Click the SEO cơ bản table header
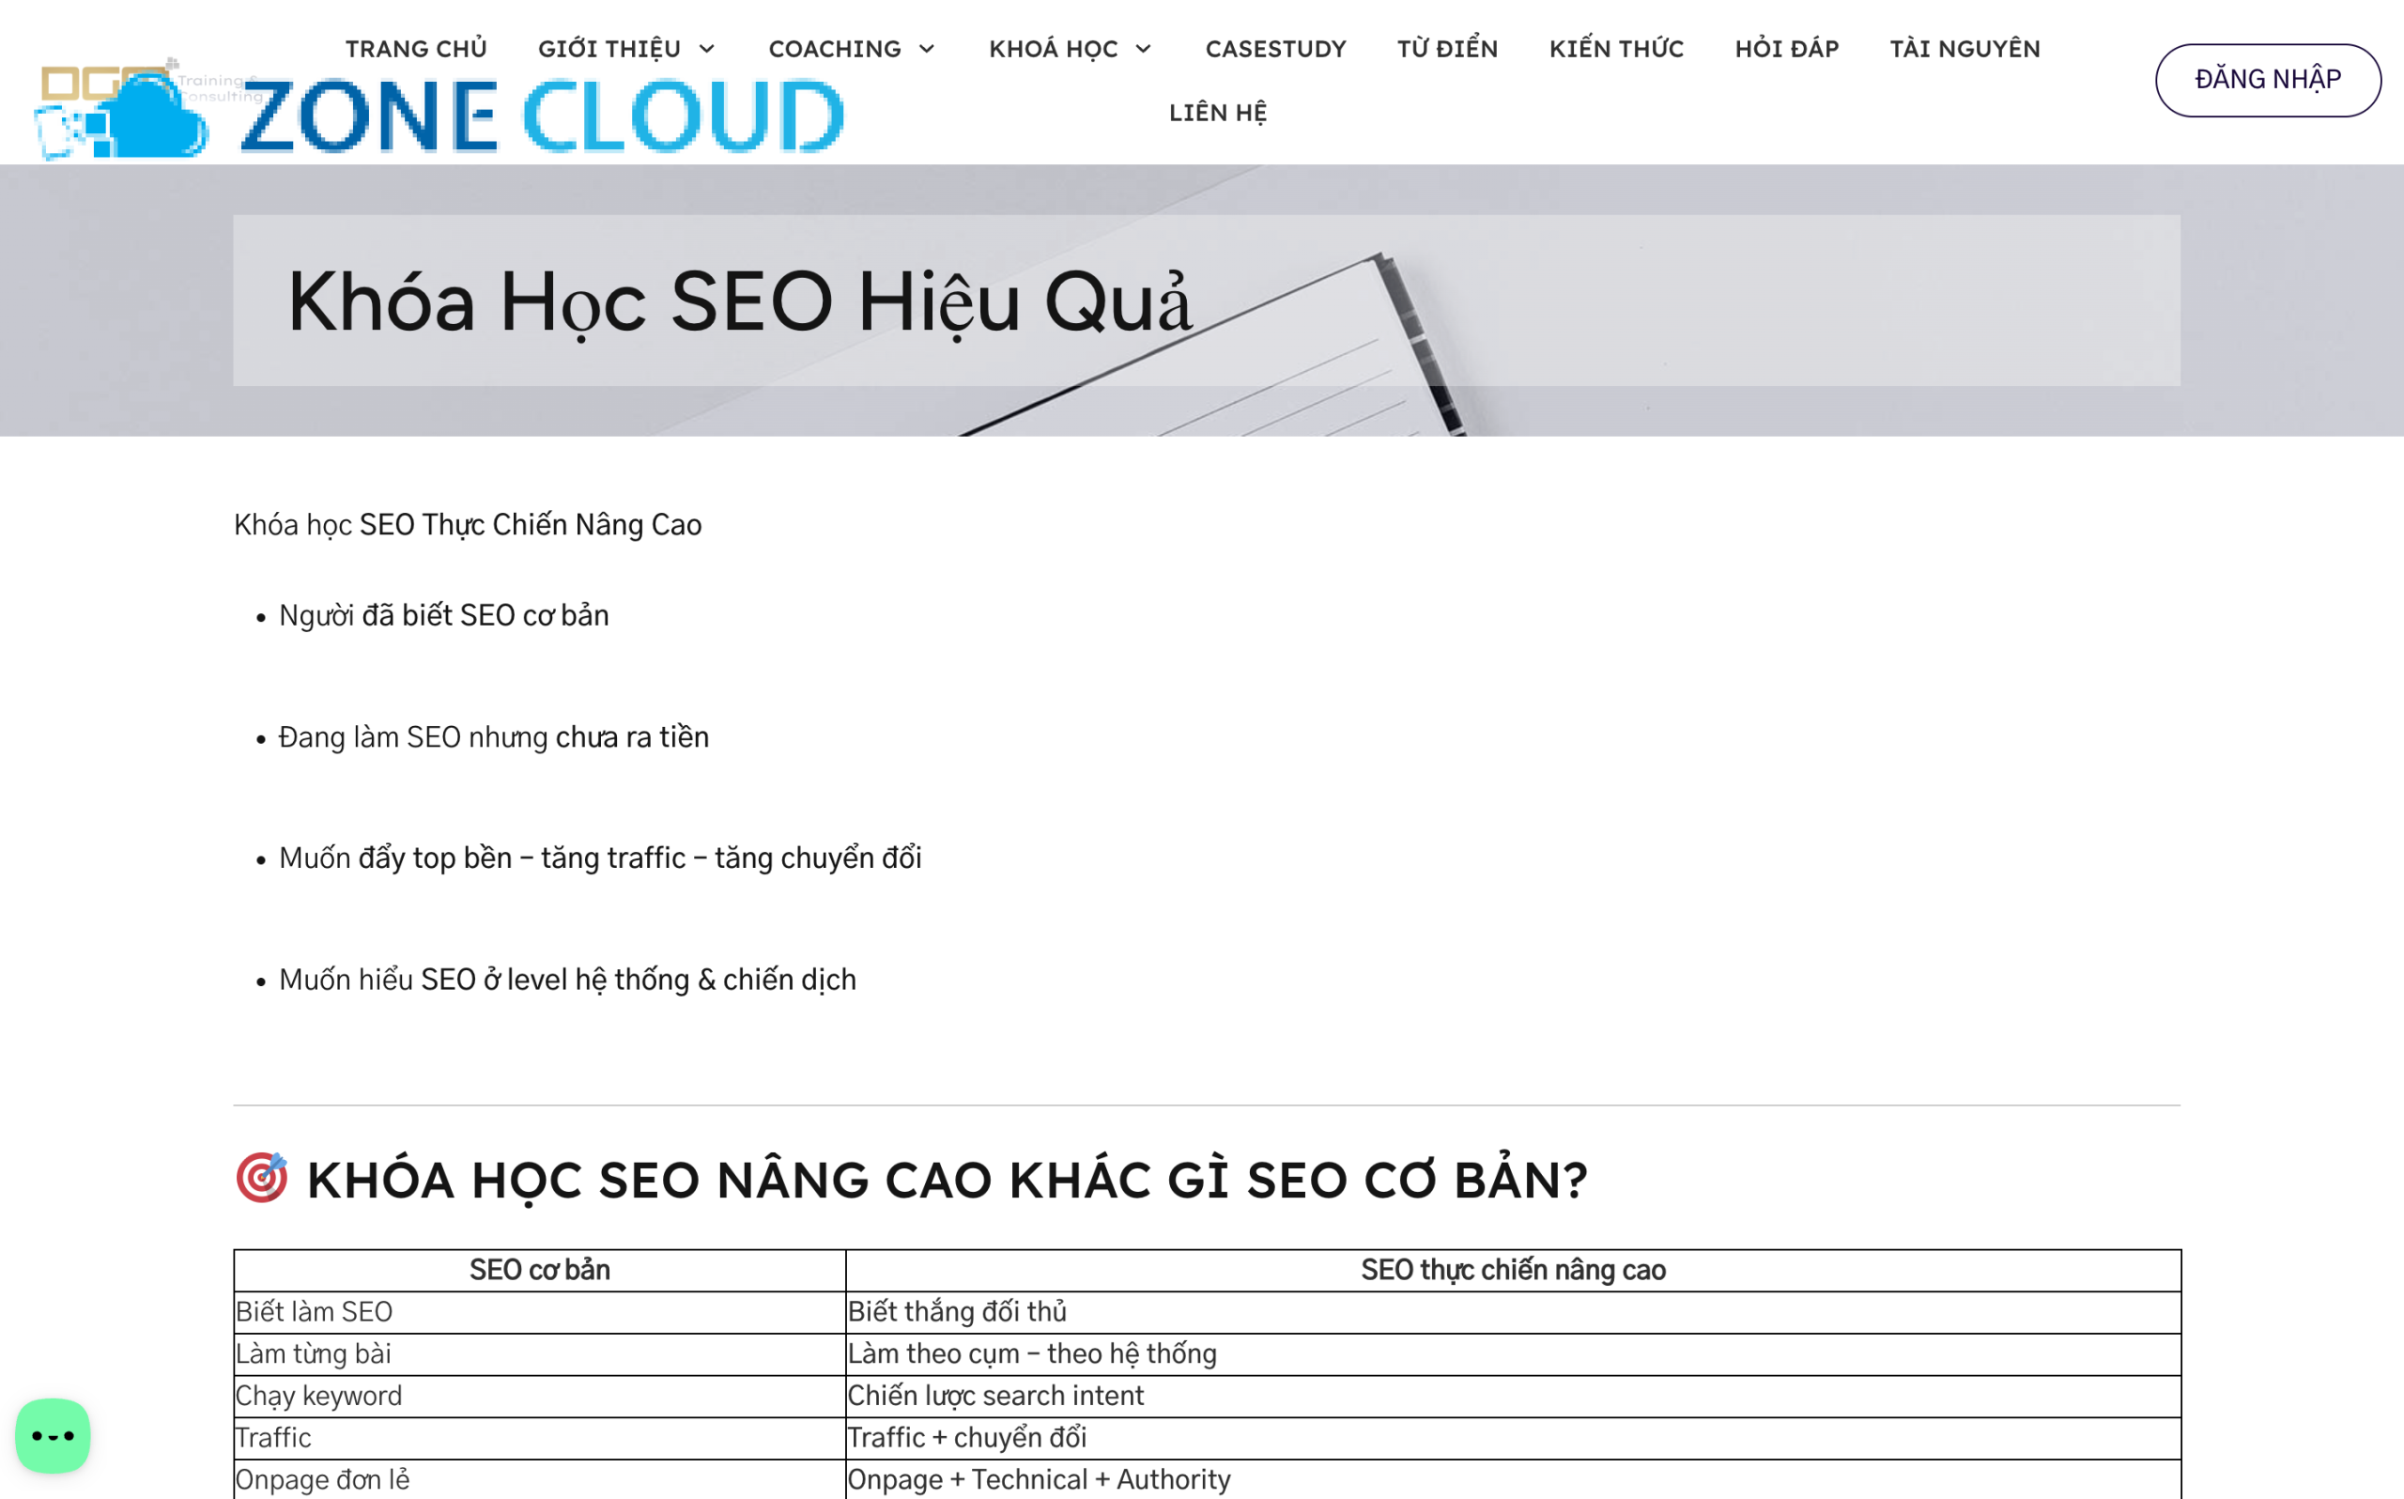 539,1270
